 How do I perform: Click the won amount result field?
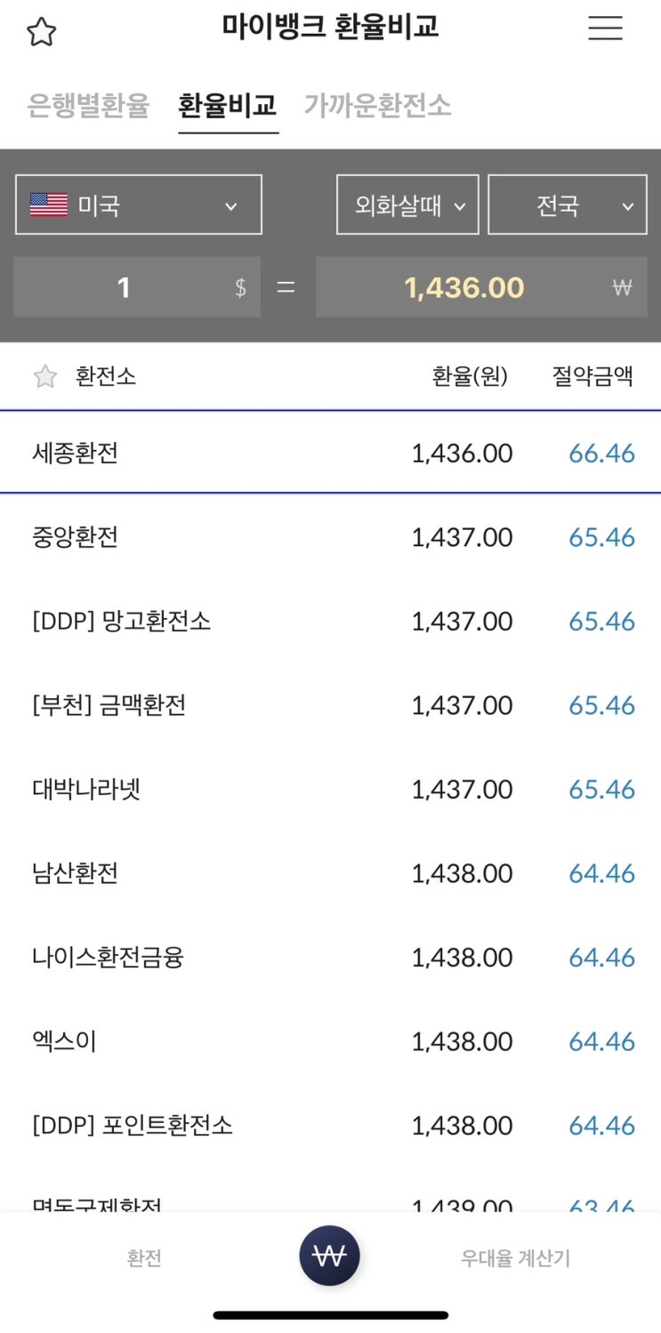(480, 287)
